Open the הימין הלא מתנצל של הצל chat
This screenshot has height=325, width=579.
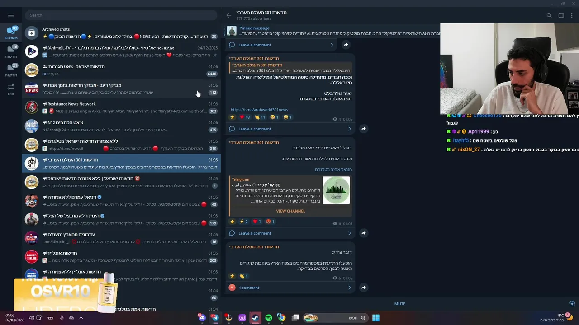121,219
